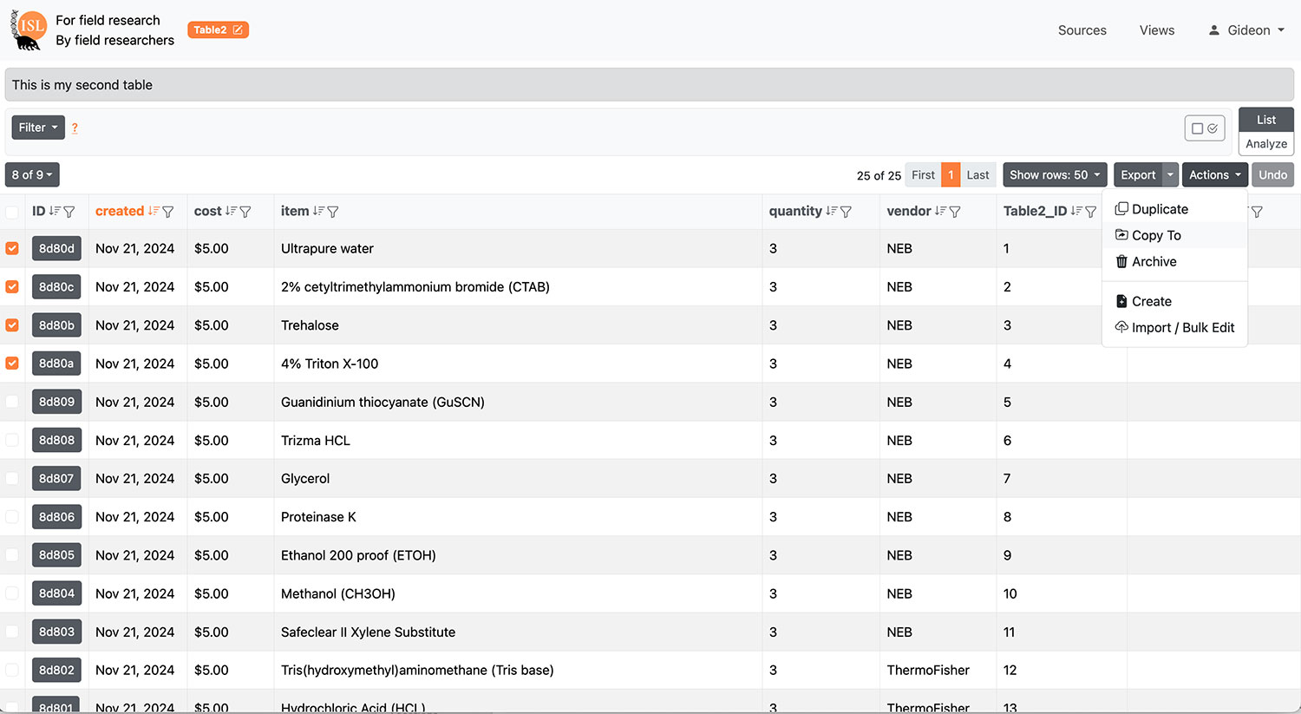Click the selection mode toggle beside List
The width and height of the screenshot is (1301, 714).
pos(1204,128)
